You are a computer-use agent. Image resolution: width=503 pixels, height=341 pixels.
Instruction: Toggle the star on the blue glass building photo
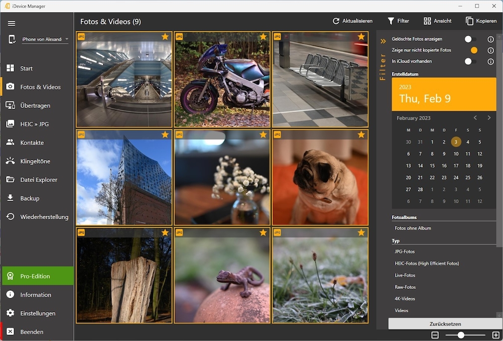[165, 135]
